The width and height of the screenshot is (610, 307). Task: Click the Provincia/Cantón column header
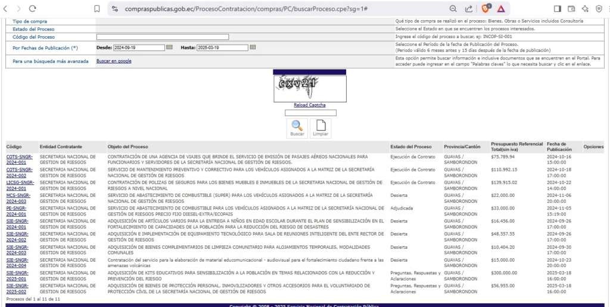[x=462, y=147]
